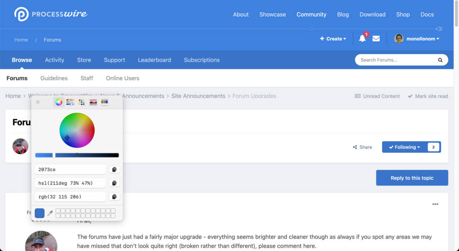
Task: Copy the rgb color value
Action: 114,196
